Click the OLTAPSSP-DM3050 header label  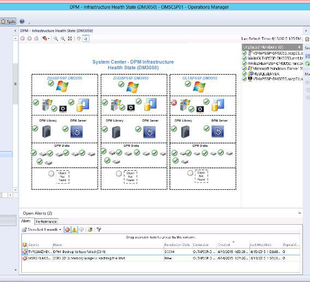pyautogui.click(x=200, y=78)
